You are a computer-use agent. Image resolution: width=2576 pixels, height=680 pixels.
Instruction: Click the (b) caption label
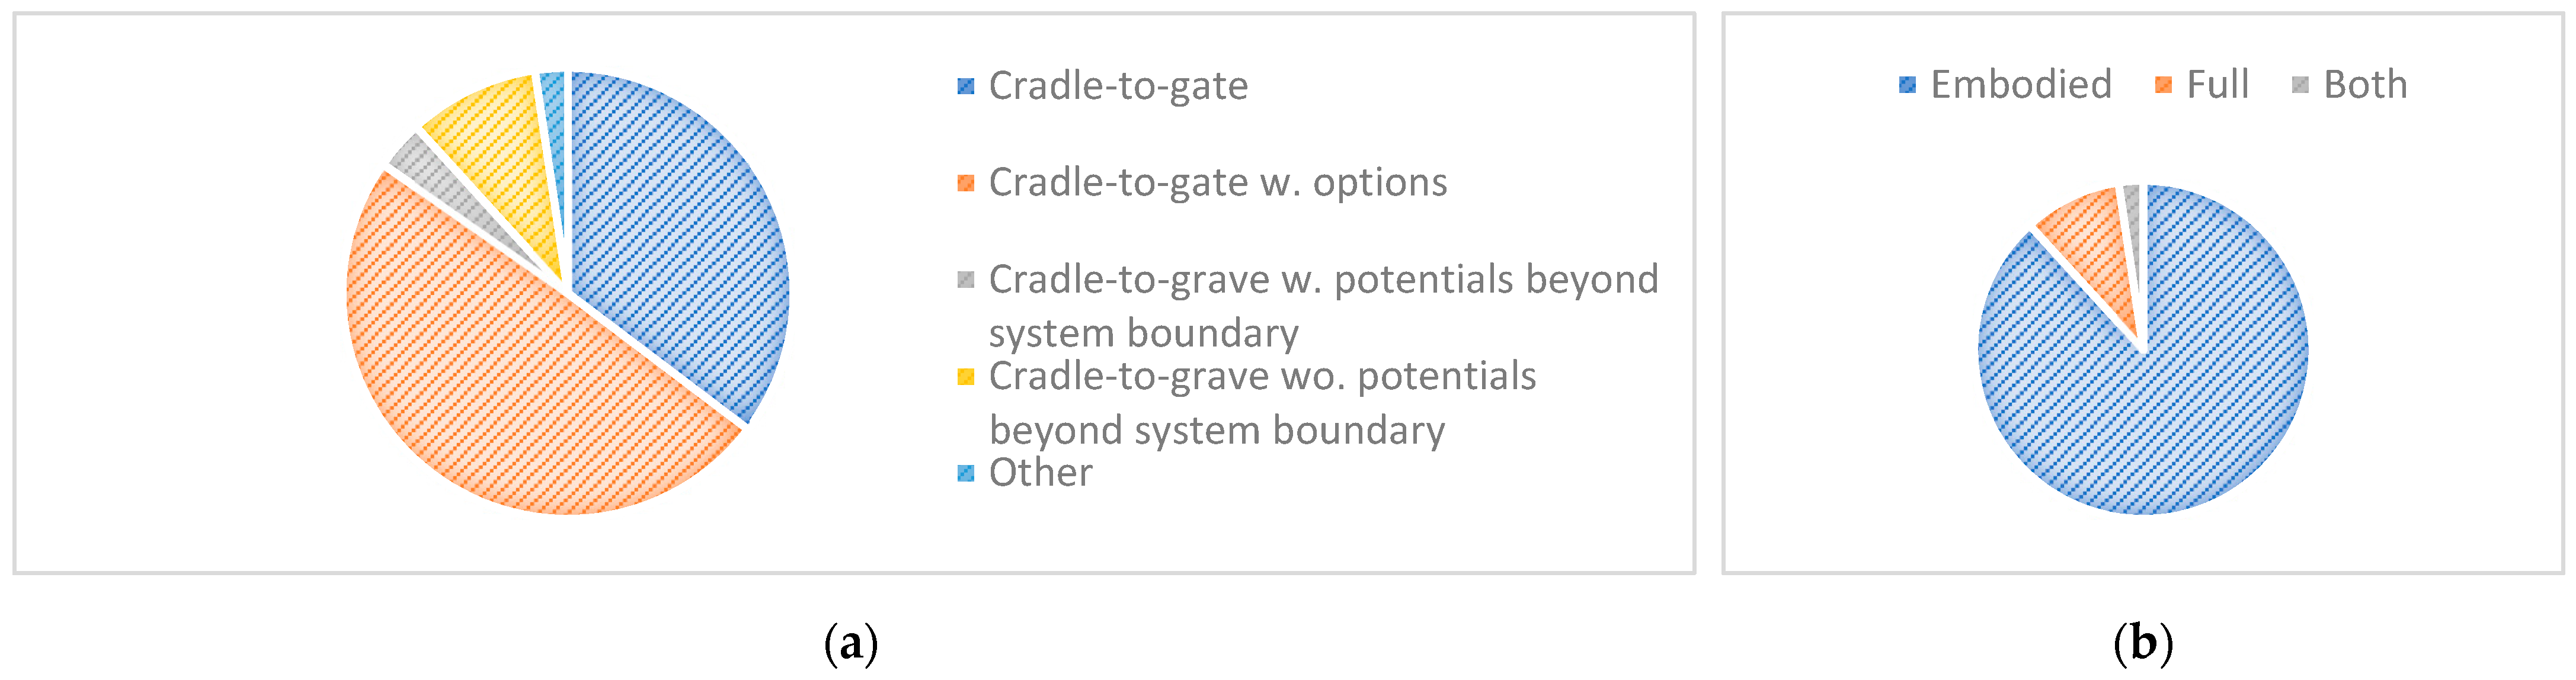tap(2143, 643)
